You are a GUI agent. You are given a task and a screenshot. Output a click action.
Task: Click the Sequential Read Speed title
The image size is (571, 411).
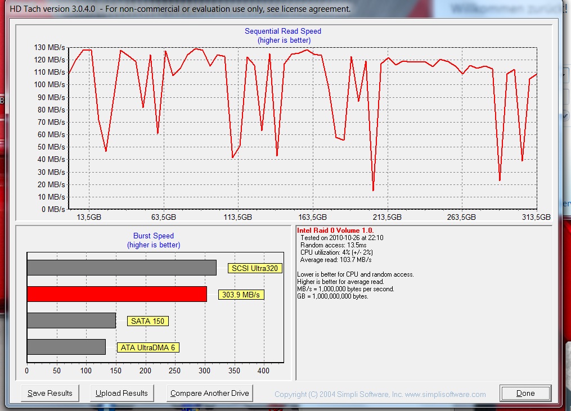click(x=283, y=31)
